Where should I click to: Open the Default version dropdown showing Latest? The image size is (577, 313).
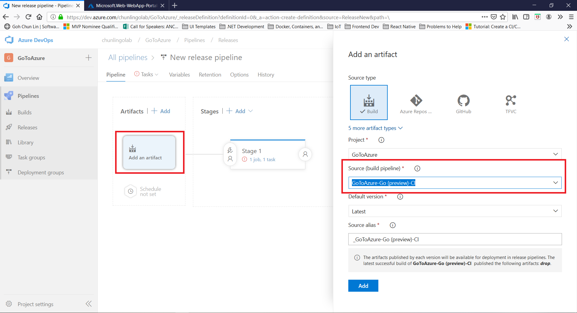coord(455,211)
